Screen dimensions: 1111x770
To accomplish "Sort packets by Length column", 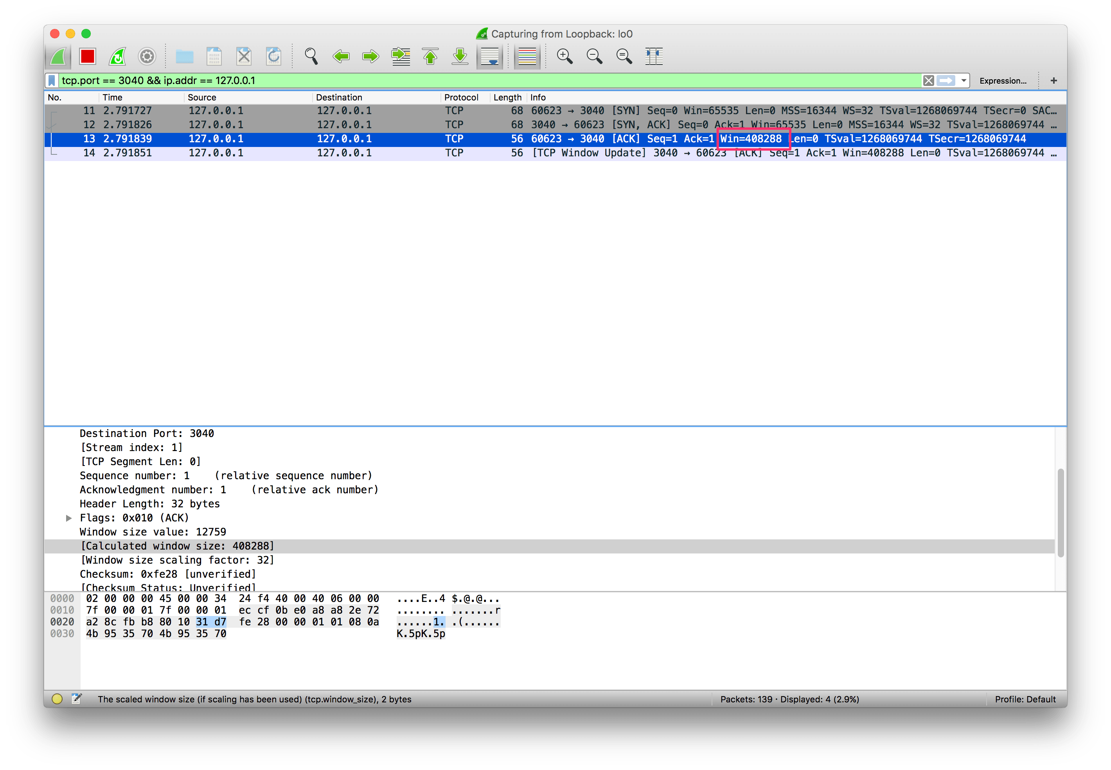I will [508, 97].
